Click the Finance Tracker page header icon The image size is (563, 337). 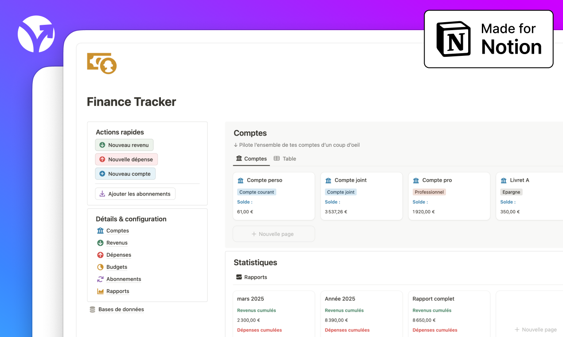[102, 63]
